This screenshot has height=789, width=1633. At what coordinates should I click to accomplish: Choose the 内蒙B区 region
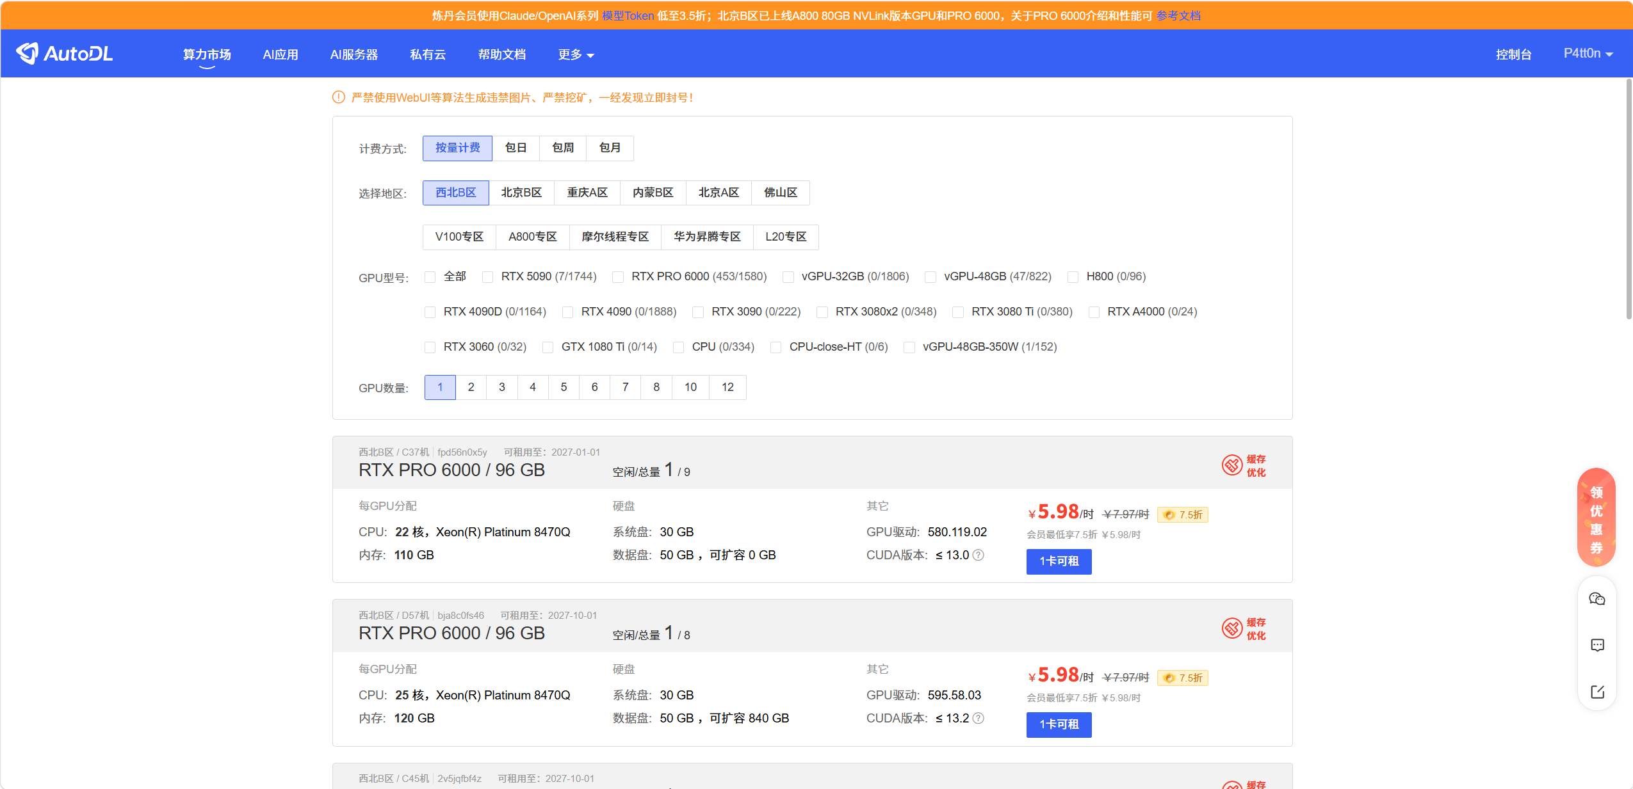coord(653,193)
